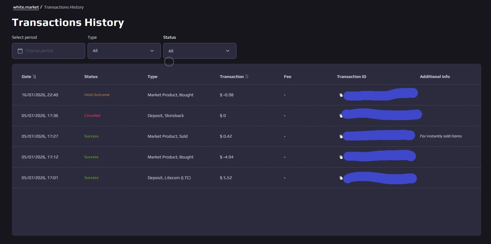Click Success status for 17:01 row
Screen dimensions: 491x244
[x=91, y=178]
